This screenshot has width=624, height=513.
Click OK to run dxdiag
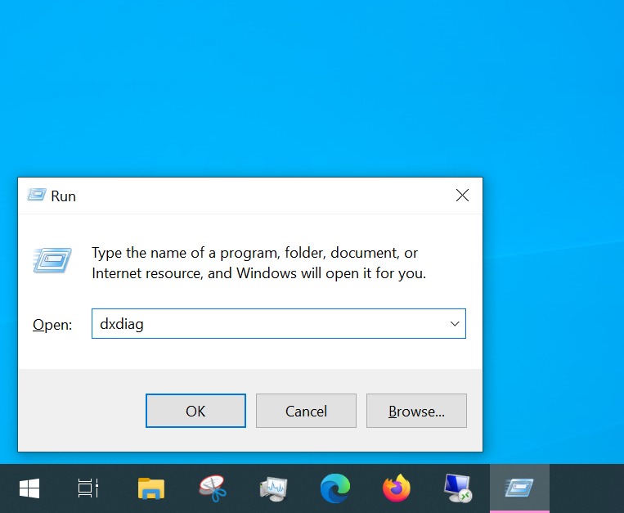pyautogui.click(x=195, y=411)
